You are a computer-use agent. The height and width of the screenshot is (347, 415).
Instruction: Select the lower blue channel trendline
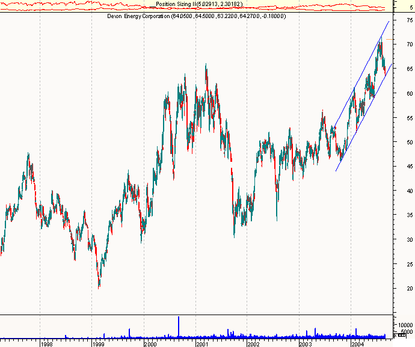click(x=364, y=117)
